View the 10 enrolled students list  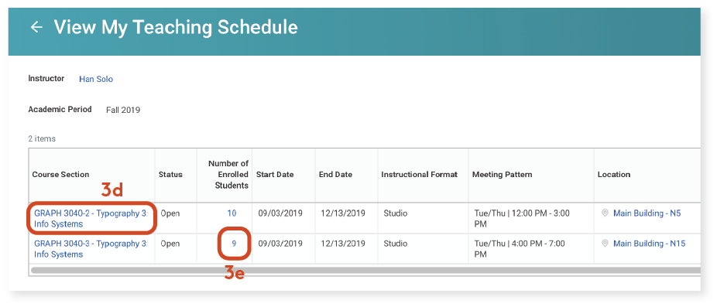[x=232, y=213]
